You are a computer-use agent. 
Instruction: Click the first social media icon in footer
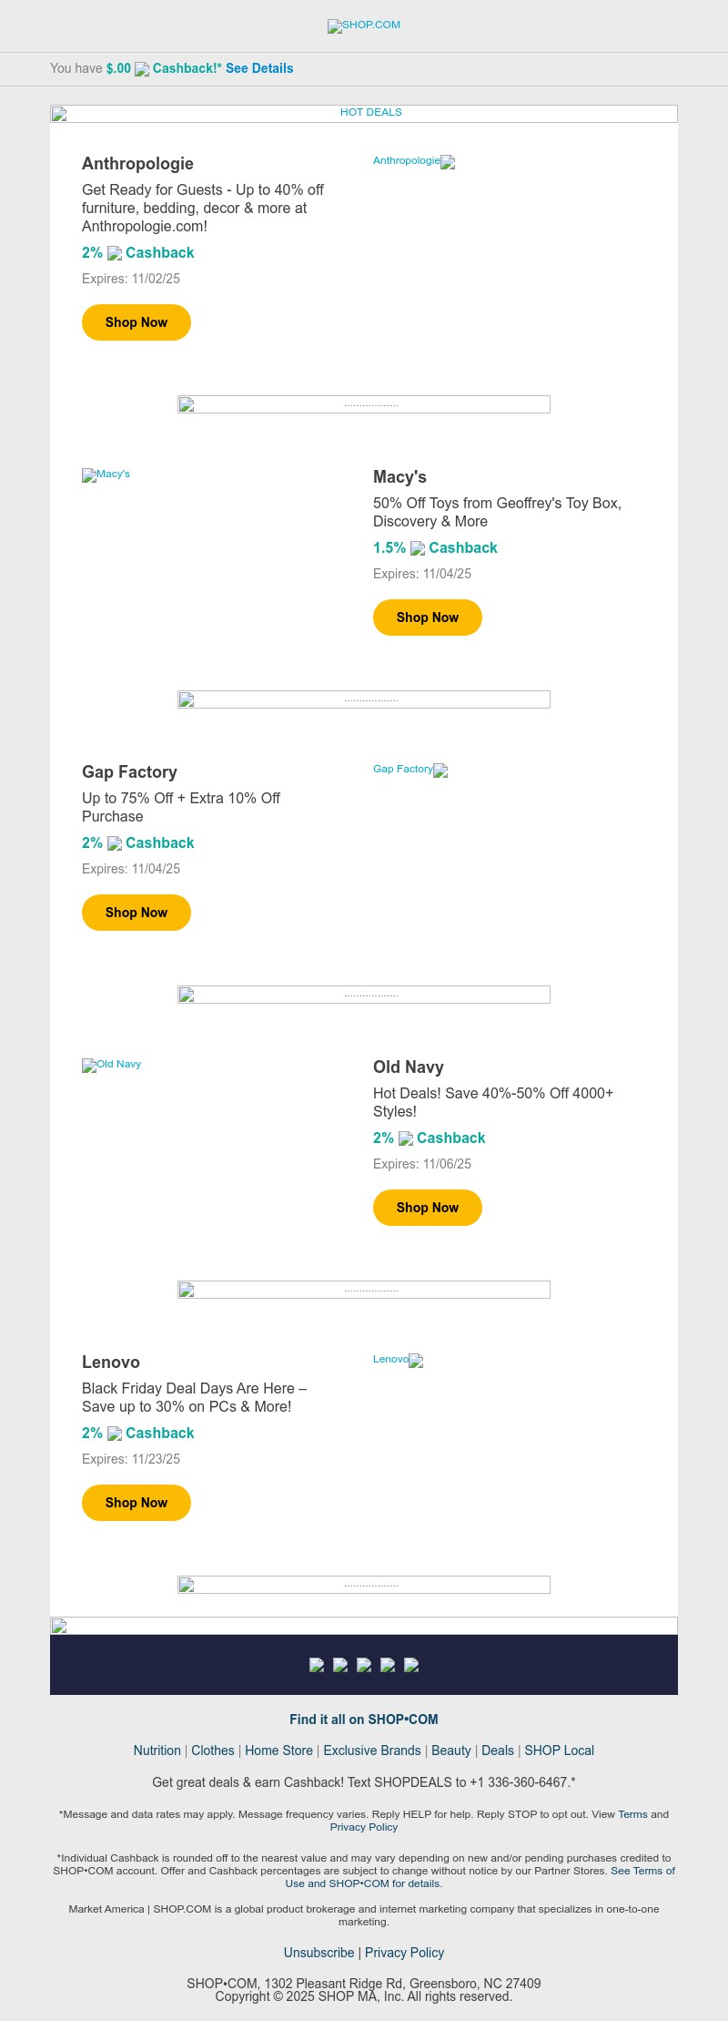(317, 1664)
